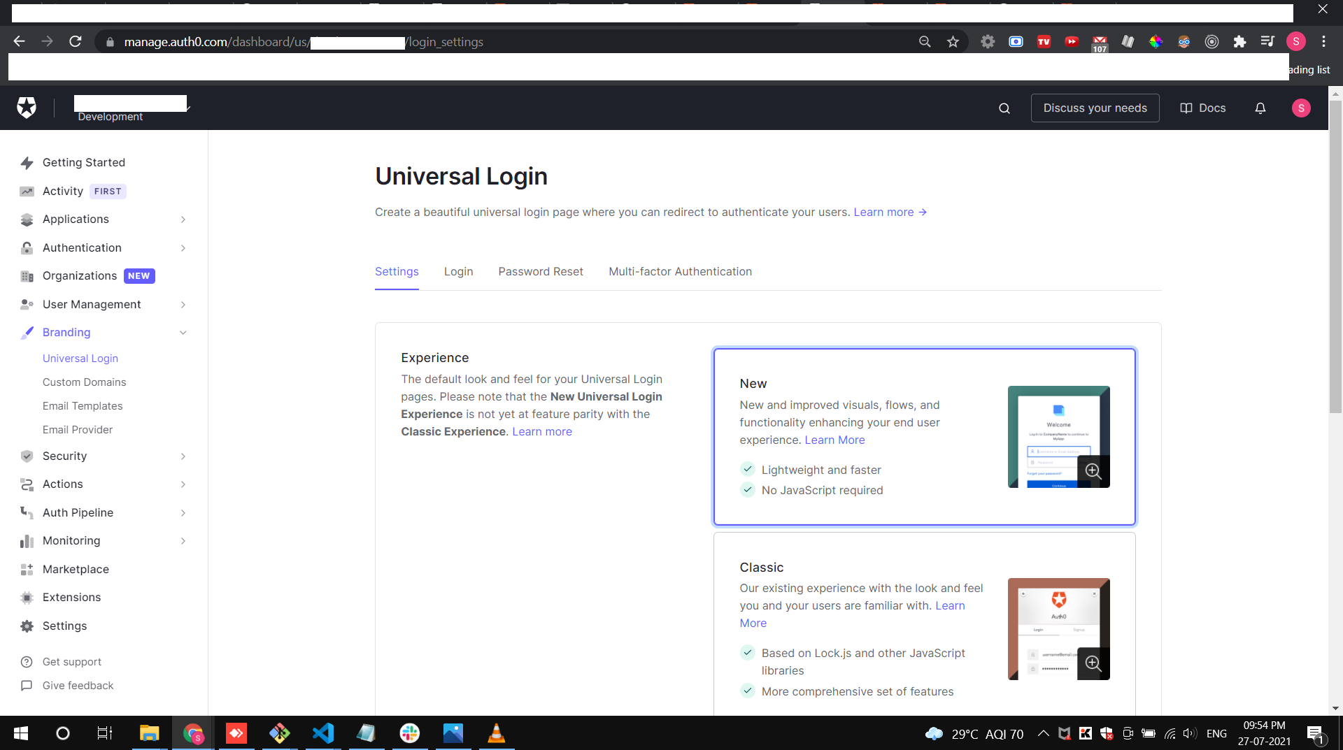Click the Docs book icon
This screenshot has height=750, width=1343.
pos(1186,108)
